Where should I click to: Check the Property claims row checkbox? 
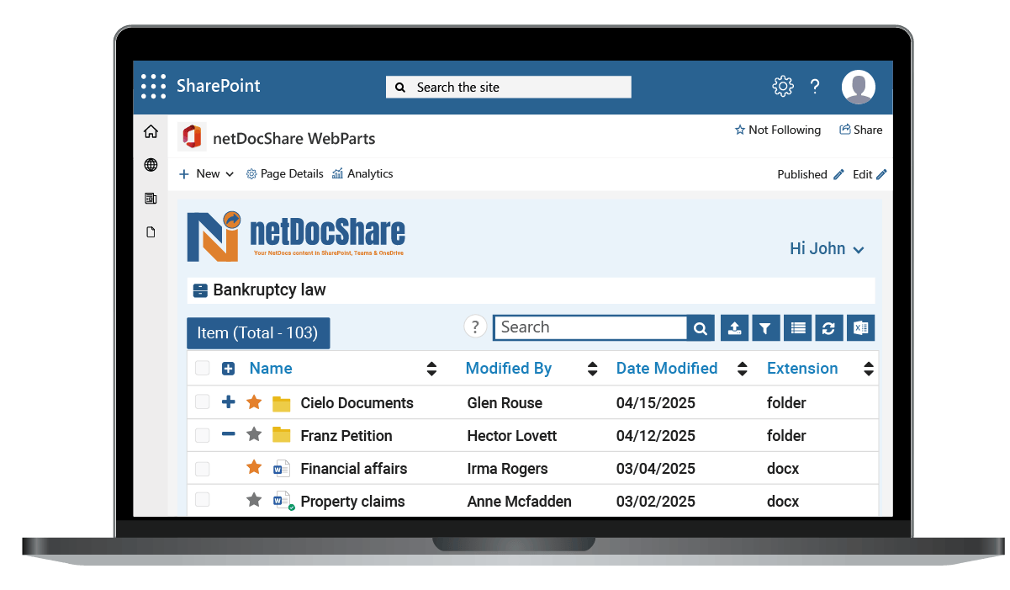[x=202, y=500]
